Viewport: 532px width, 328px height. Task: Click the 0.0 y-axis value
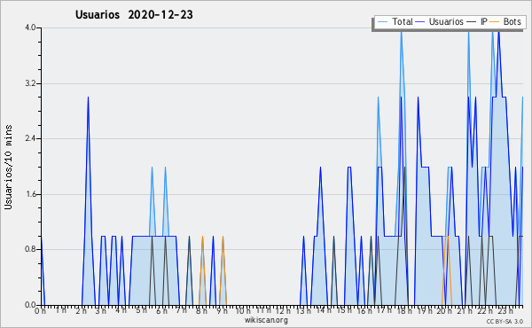[30, 305]
